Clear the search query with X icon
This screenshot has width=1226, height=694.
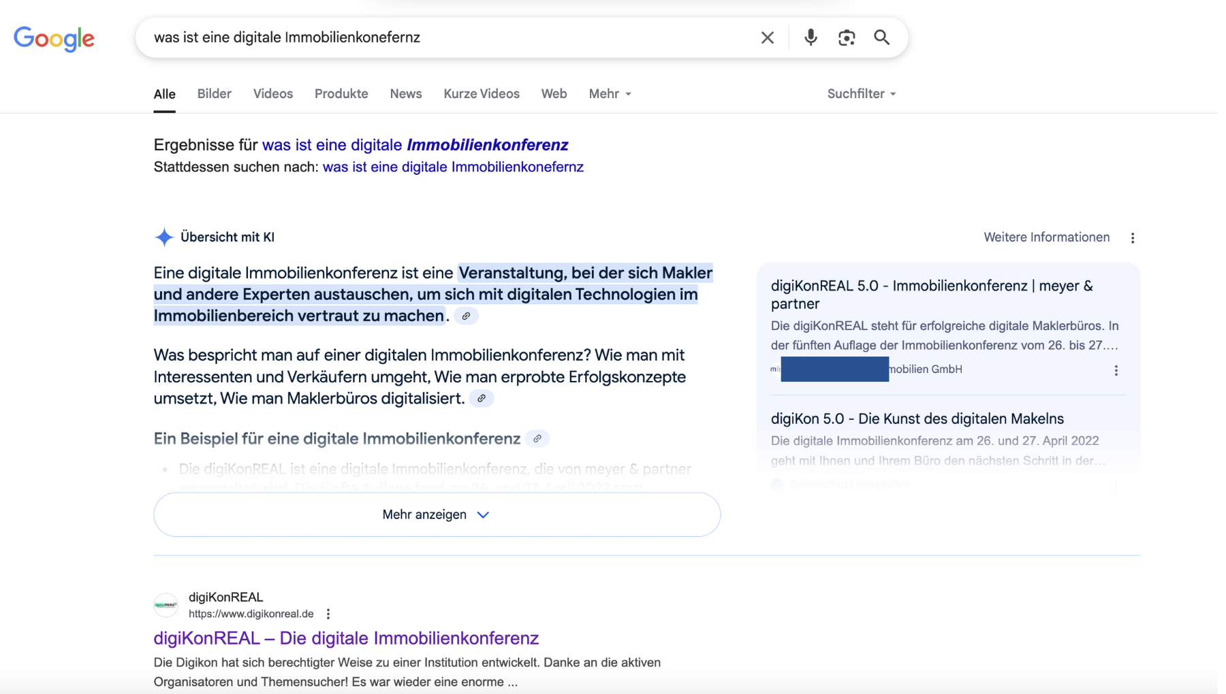[x=767, y=37]
